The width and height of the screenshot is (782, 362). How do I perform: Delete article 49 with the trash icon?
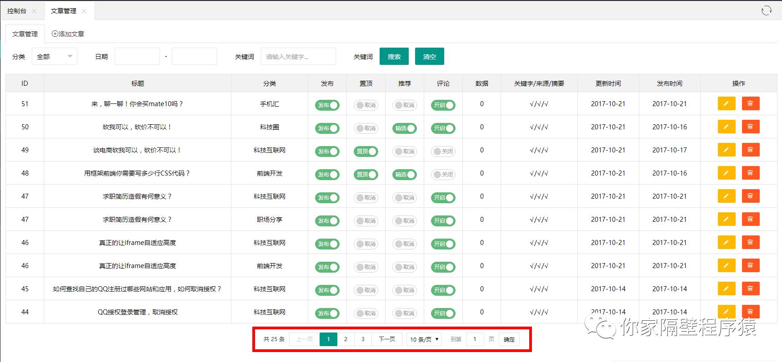(751, 150)
